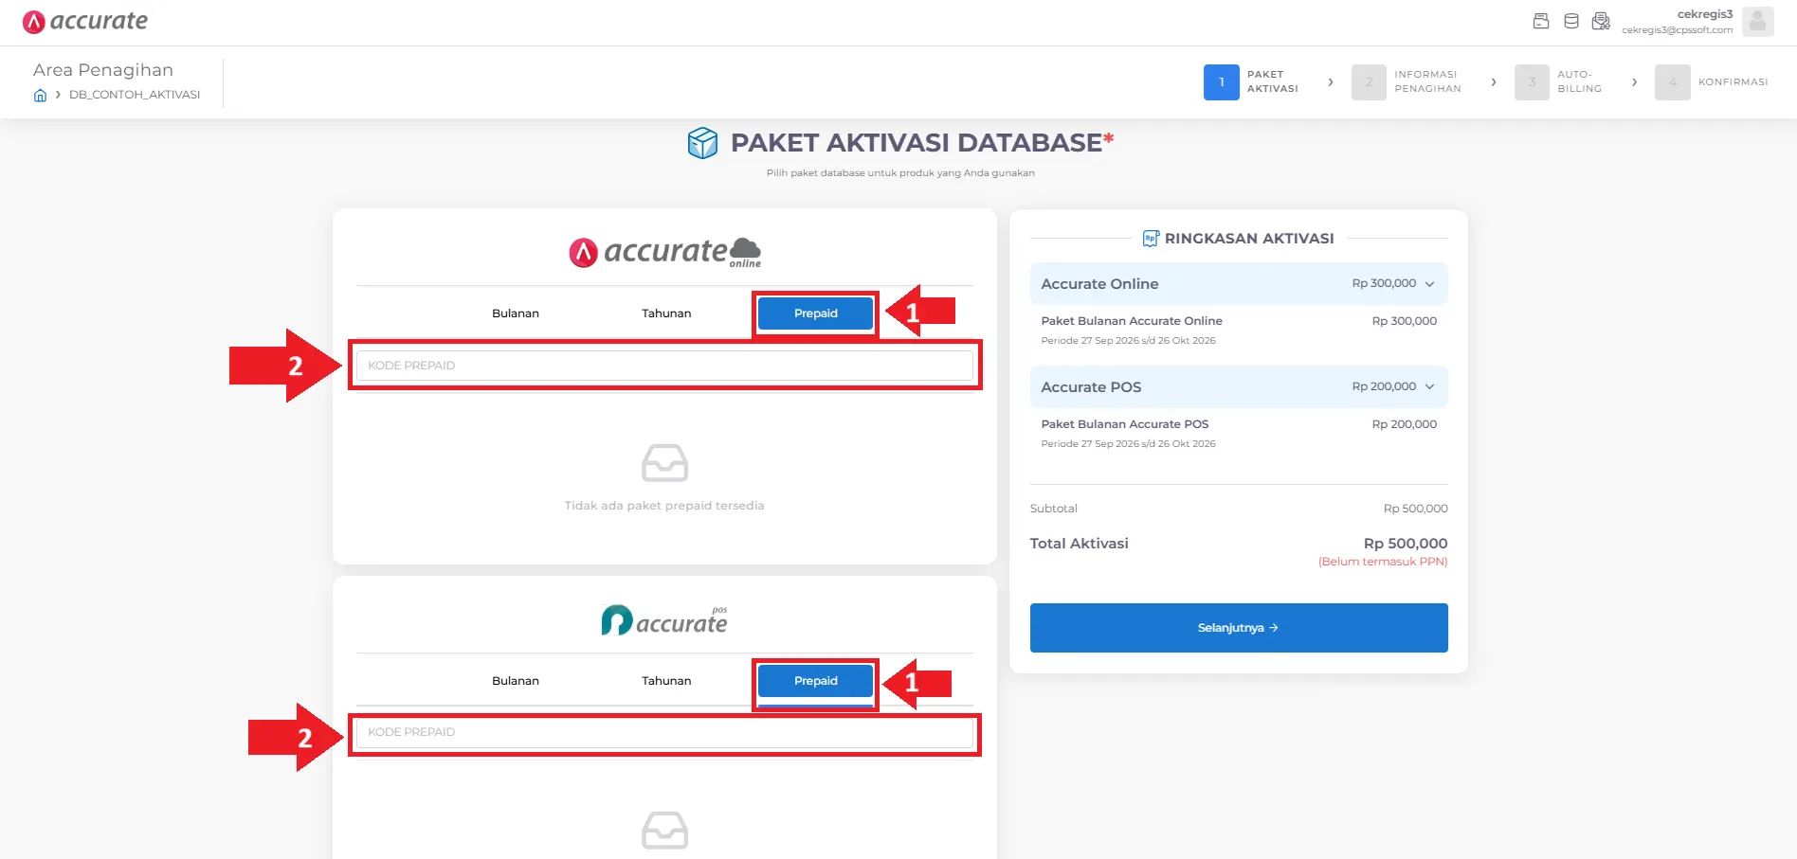Go to home via breadcrumb house icon
Viewport: 1797px width, 859px height.
(x=40, y=95)
